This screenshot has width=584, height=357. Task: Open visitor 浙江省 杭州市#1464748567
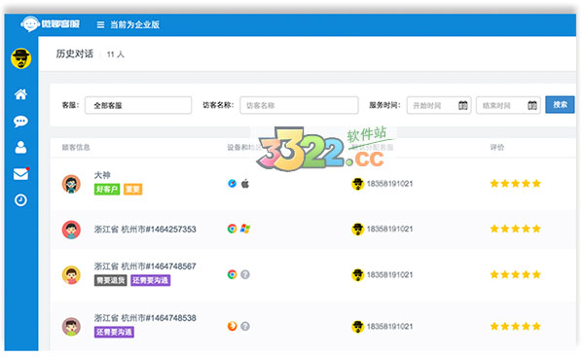(x=145, y=267)
